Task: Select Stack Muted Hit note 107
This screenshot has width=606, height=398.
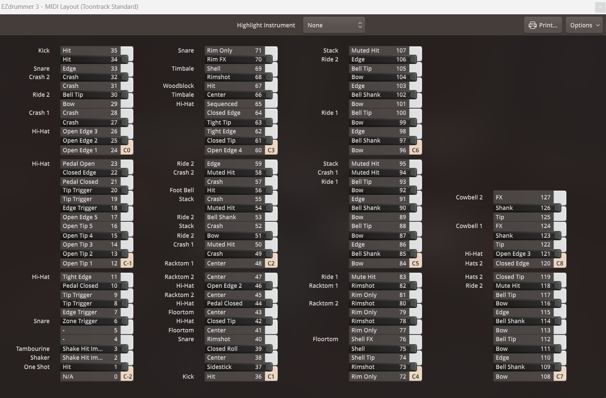Action: click(378, 50)
